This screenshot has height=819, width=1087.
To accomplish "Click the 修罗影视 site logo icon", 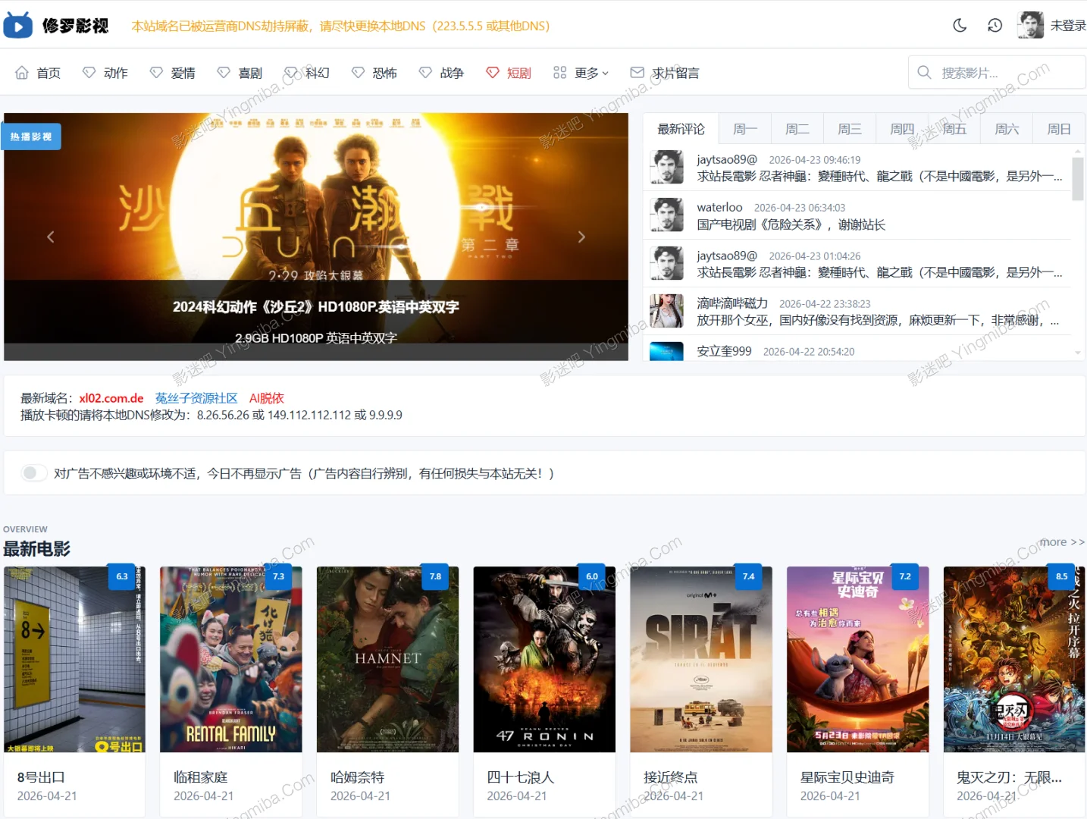I will 18,25.
